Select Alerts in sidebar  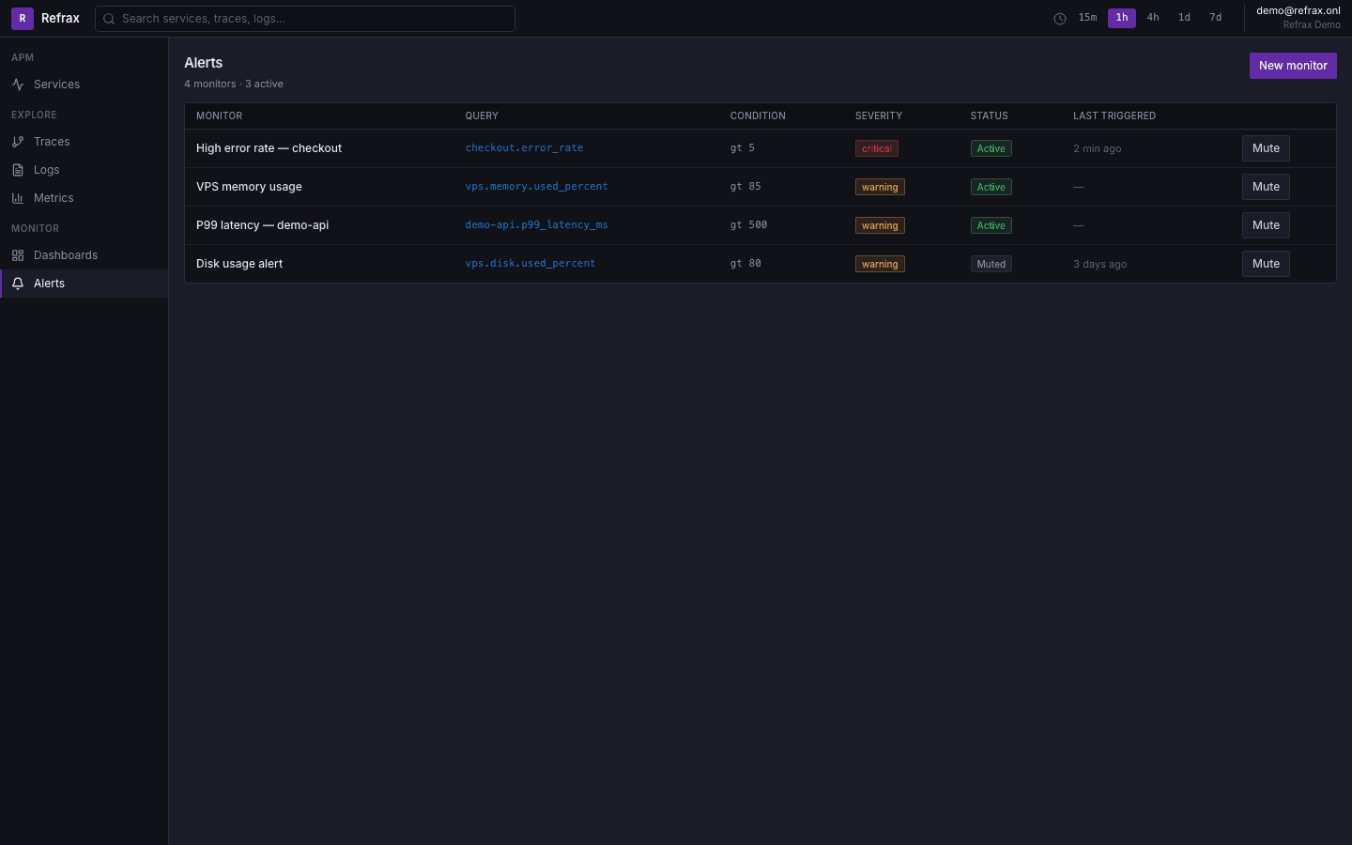[x=84, y=284]
